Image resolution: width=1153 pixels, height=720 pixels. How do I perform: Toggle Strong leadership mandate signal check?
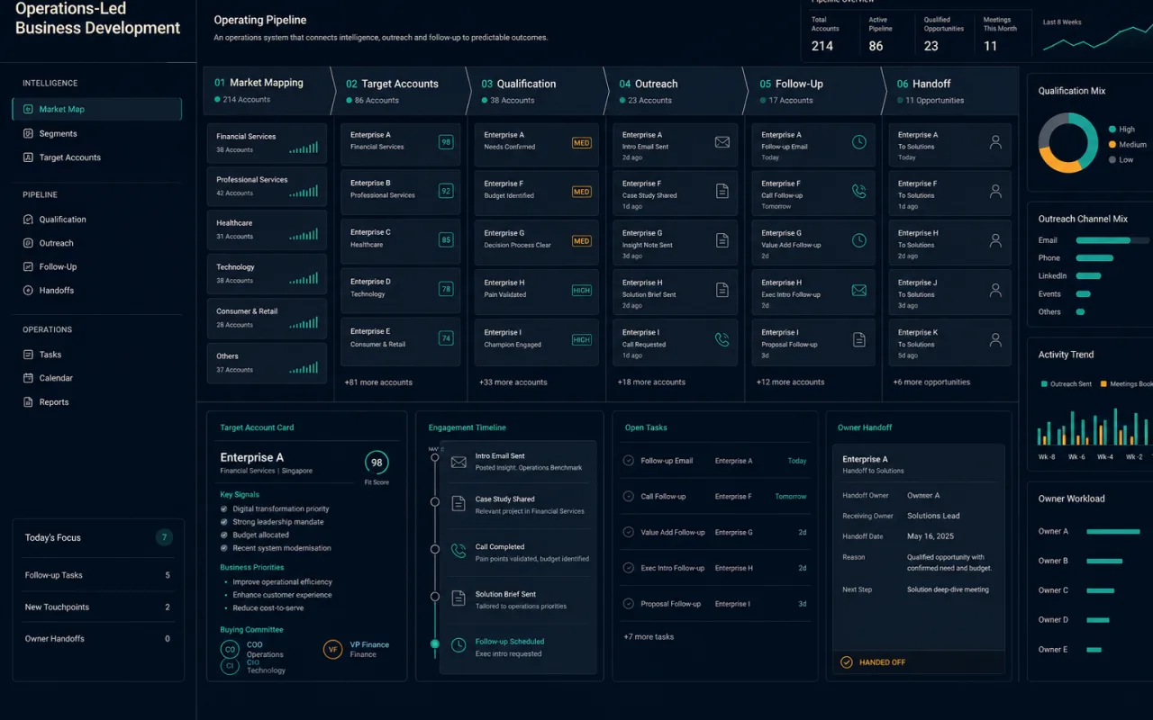coord(224,522)
